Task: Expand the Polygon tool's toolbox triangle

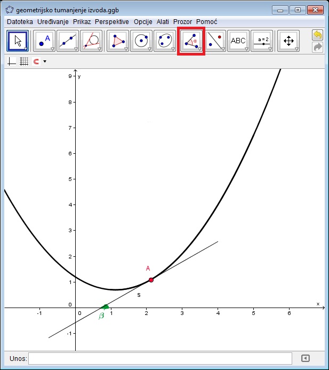Action: pyautogui.click(x=126, y=49)
